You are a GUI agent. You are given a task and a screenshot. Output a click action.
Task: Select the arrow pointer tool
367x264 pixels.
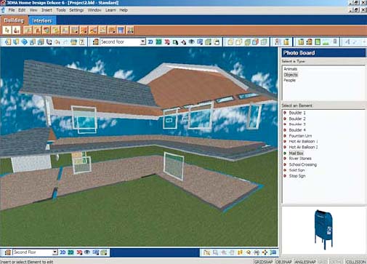pos(7,31)
